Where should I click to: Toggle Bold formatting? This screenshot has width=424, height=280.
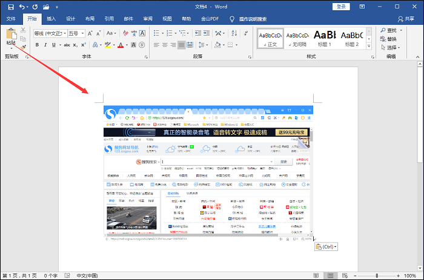37,45
